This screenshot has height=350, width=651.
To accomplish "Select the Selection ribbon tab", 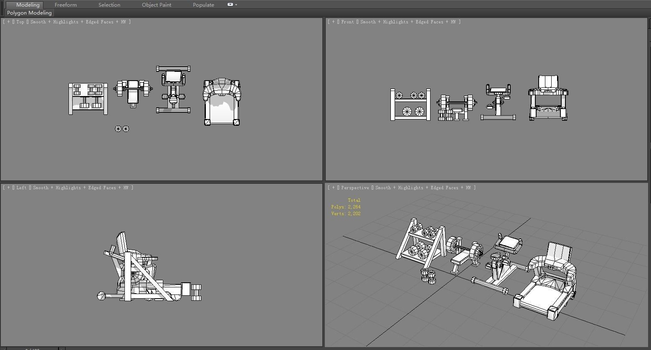I will (x=109, y=5).
